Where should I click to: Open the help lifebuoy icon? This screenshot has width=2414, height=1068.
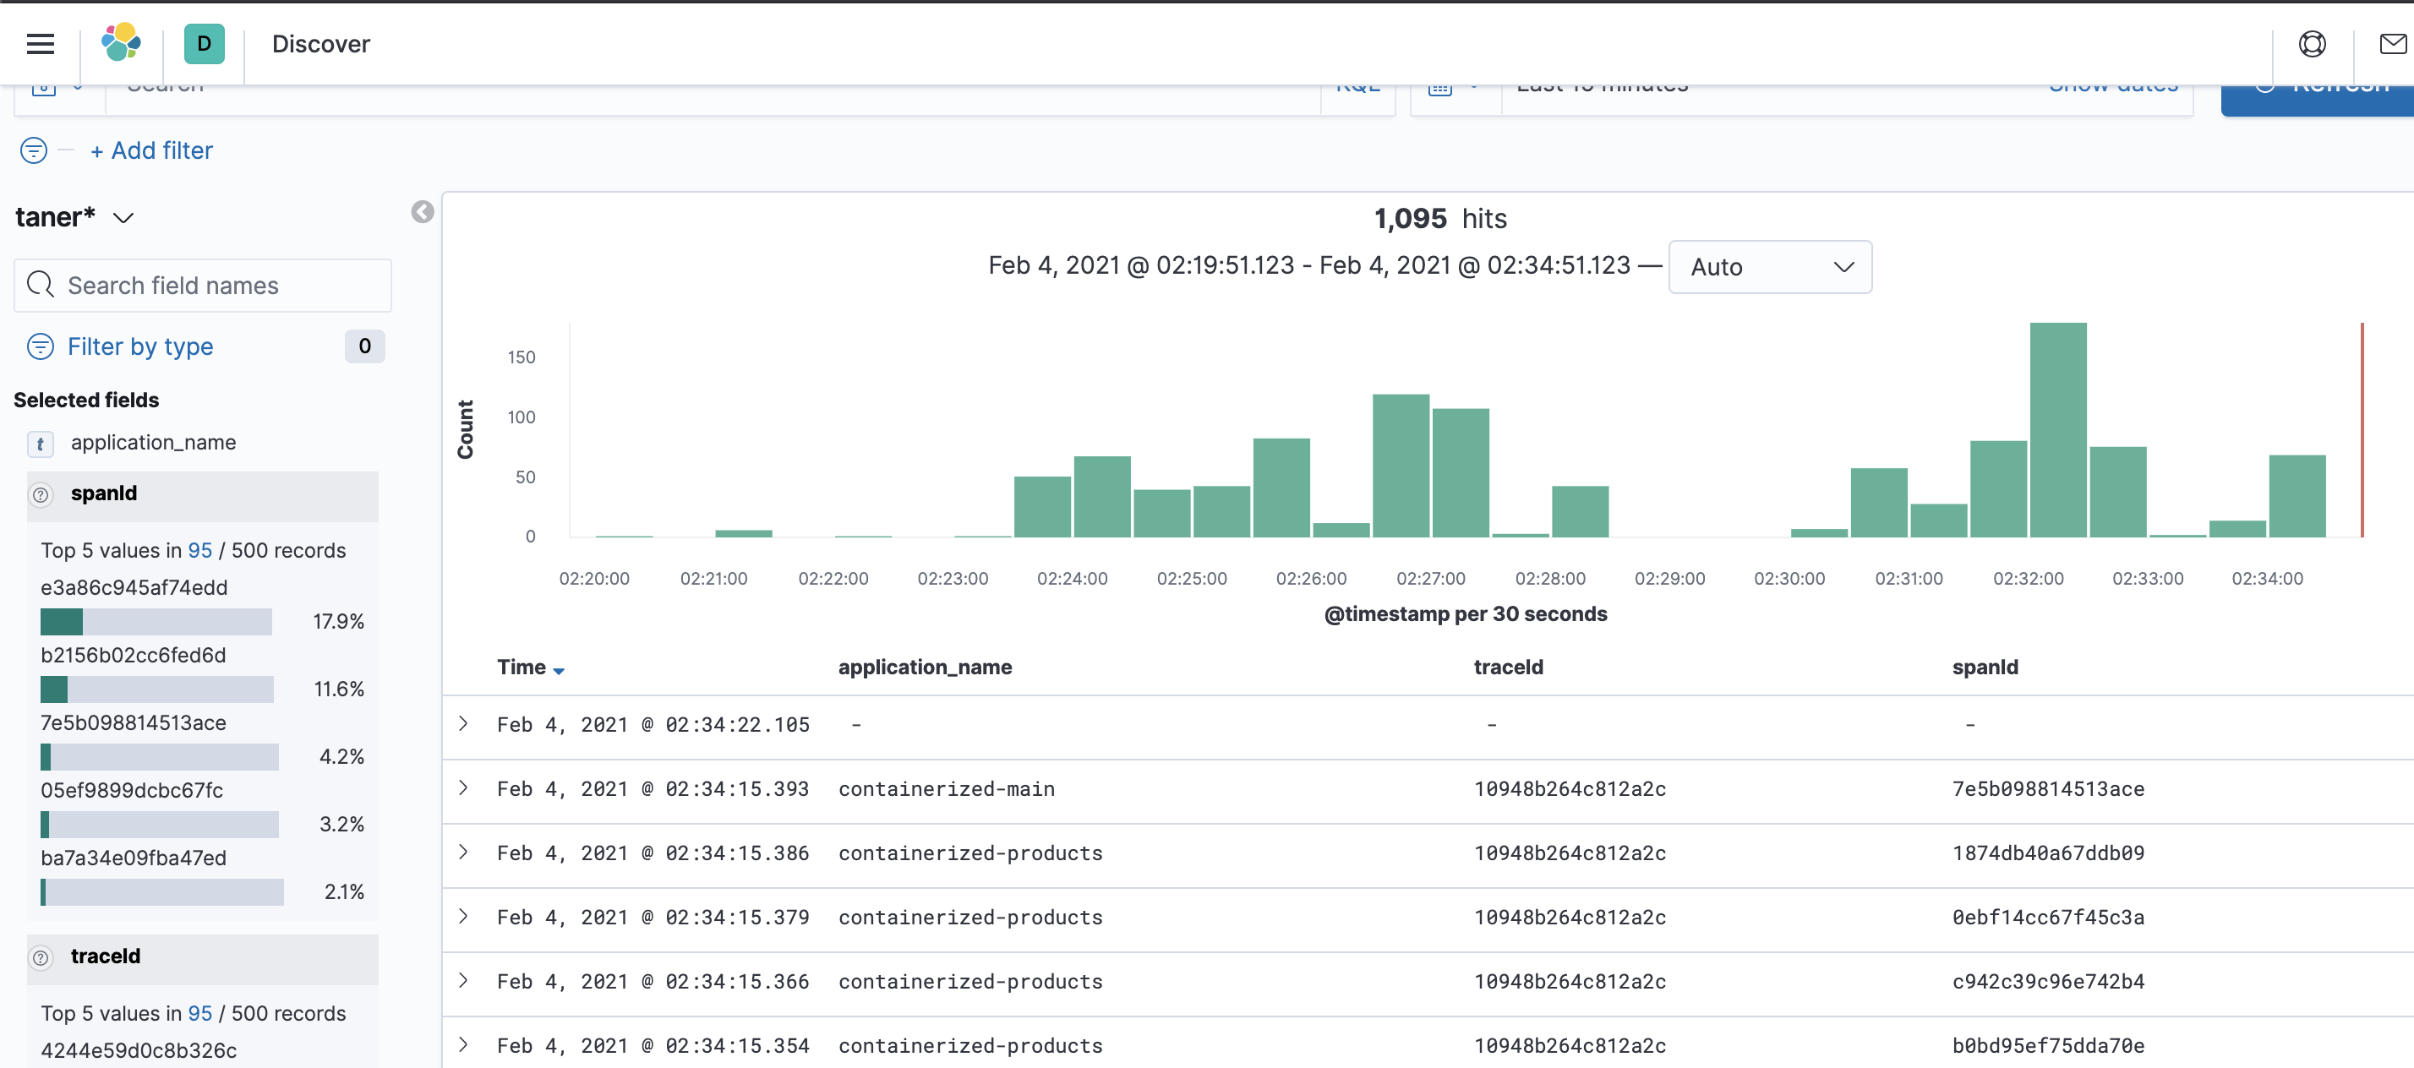click(x=2312, y=44)
